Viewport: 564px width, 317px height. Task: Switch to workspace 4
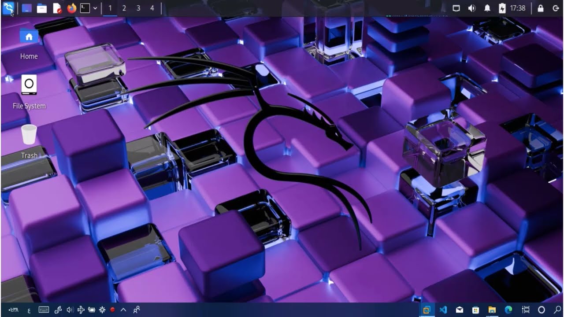tap(152, 8)
